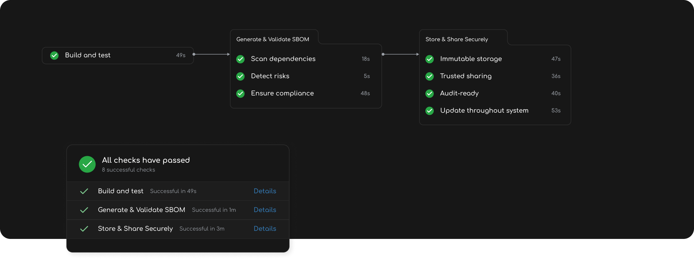Click the Build and test row checkmark in summary
694x273 pixels.
[84, 191]
